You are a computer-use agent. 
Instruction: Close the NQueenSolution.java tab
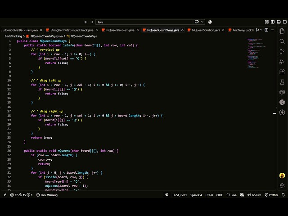point(223,30)
